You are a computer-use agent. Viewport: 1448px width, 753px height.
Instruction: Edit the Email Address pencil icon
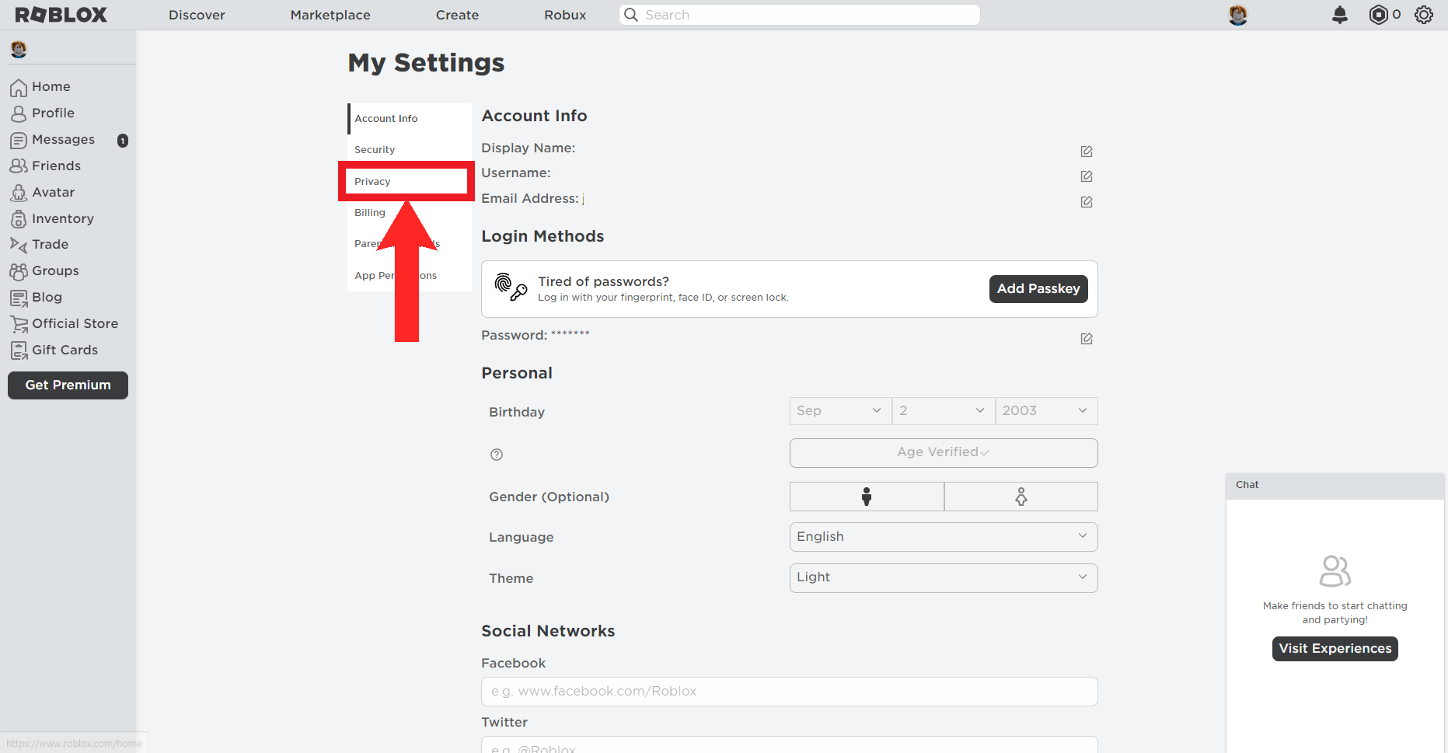pyautogui.click(x=1086, y=202)
